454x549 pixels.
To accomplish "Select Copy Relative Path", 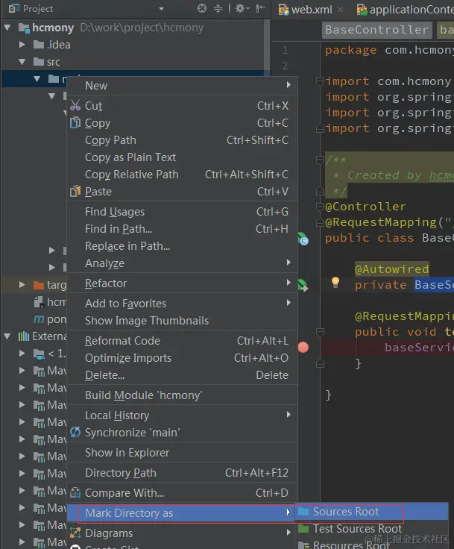I will point(183,175).
